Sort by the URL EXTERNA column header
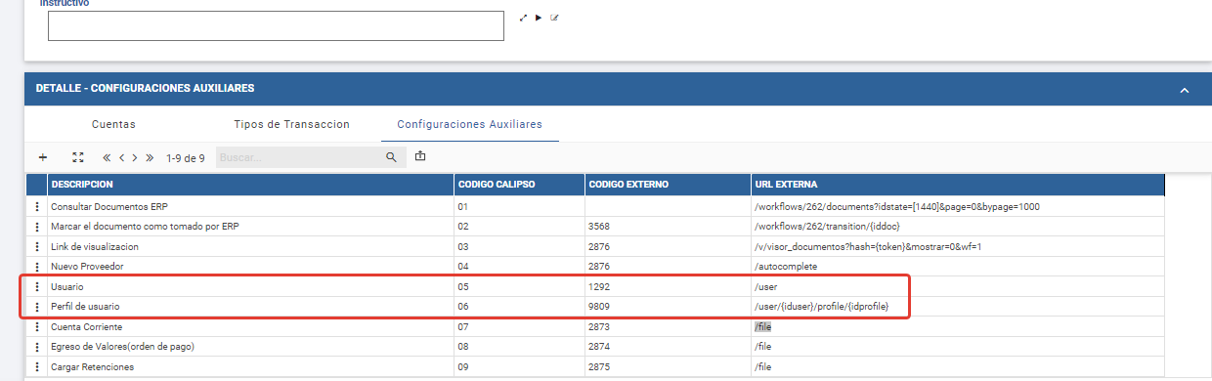This screenshot has height=381, width=1212. click(958, 185)
